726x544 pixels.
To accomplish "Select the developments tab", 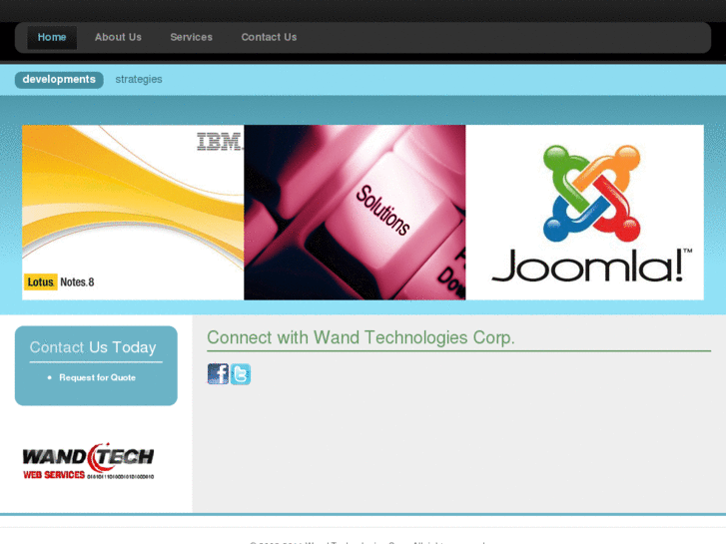I will point(59,80).
